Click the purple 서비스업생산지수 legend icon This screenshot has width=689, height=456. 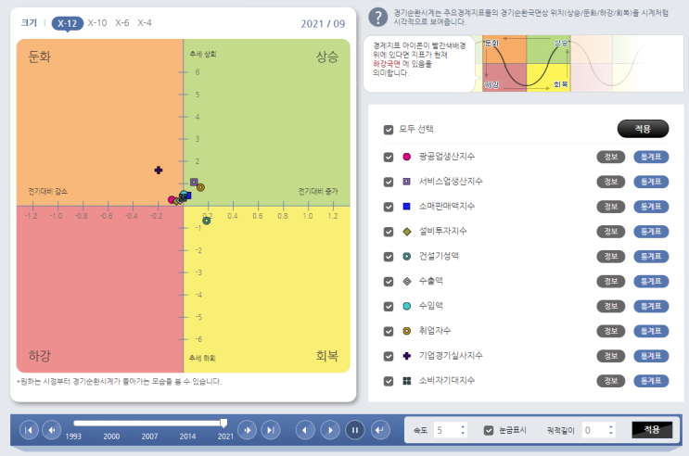coord(407,182)
